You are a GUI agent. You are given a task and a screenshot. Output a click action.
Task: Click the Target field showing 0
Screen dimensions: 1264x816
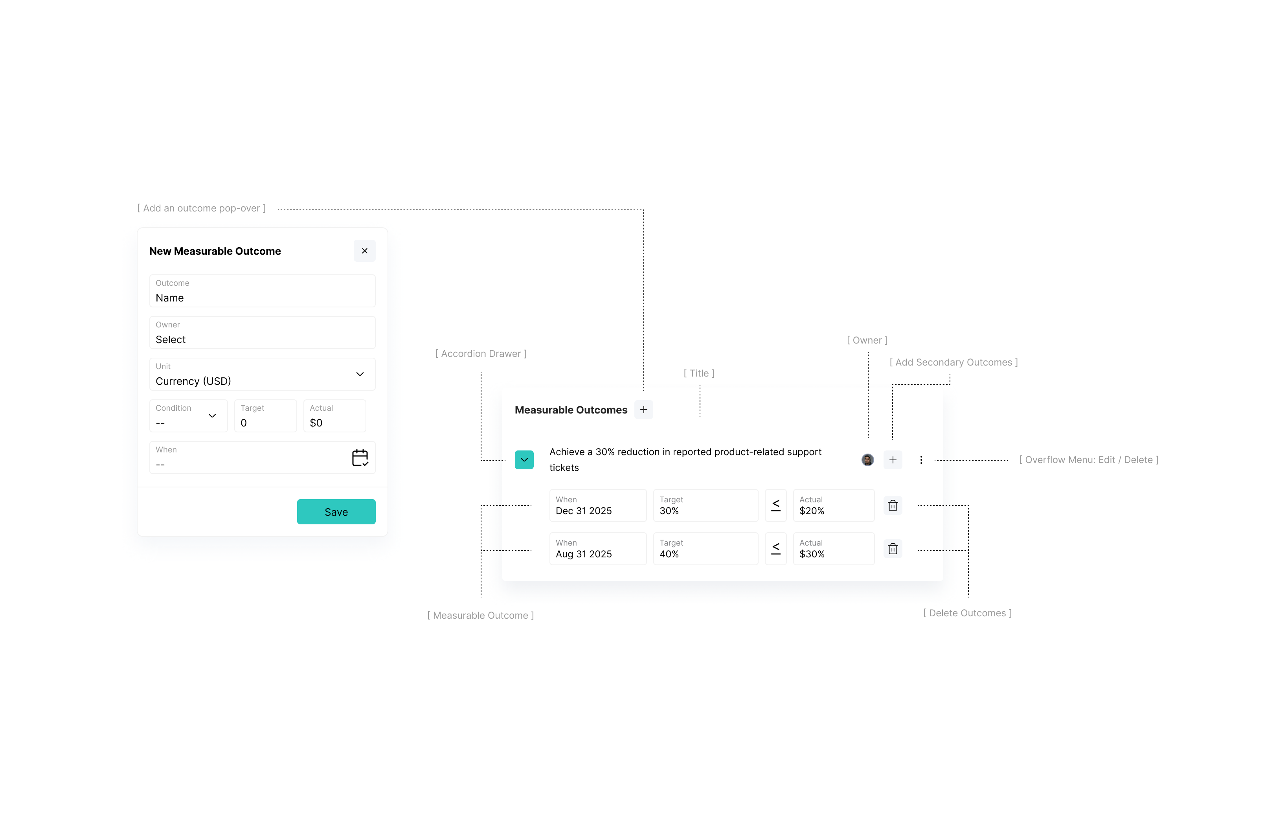(x=265, y=417)
